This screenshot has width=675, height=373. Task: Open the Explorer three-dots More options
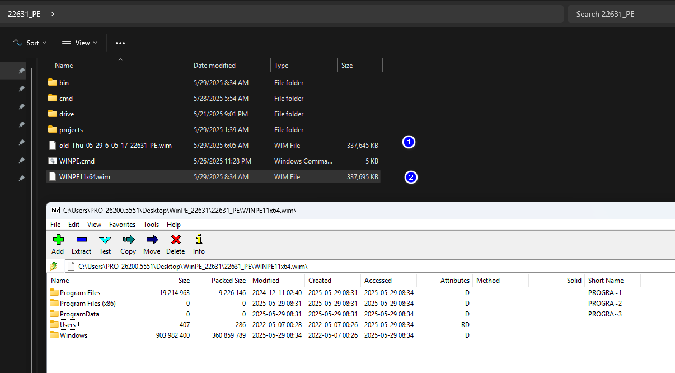[x=120, y=43]
